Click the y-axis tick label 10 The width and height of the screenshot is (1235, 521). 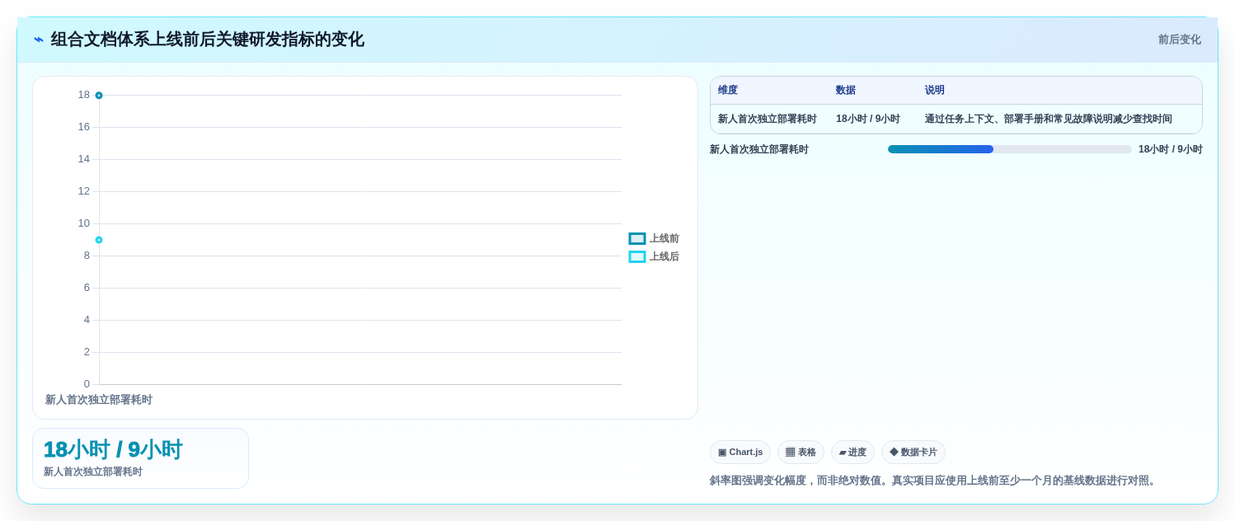(84, 223)
